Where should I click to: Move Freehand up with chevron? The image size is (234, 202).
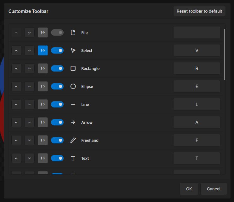click(x=16, y=140)
